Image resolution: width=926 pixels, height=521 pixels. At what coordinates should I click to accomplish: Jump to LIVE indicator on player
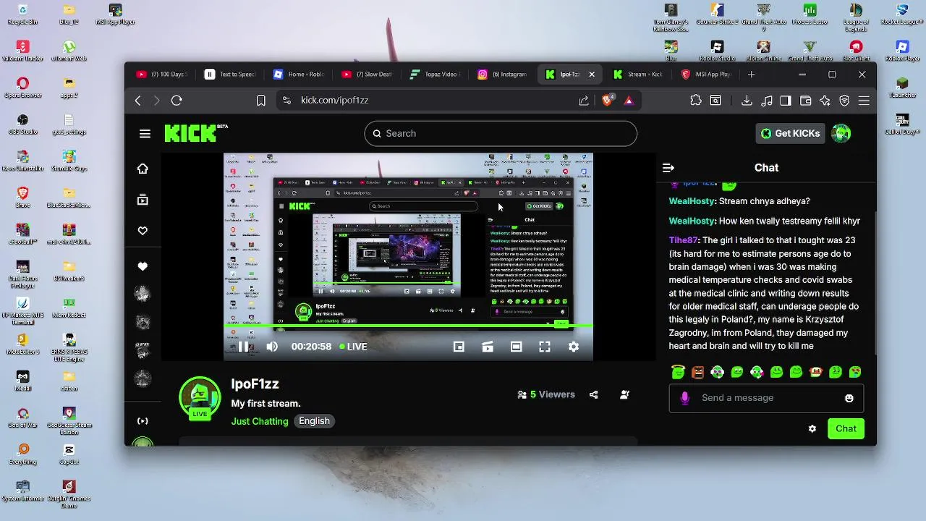click(x=354, y=347)
